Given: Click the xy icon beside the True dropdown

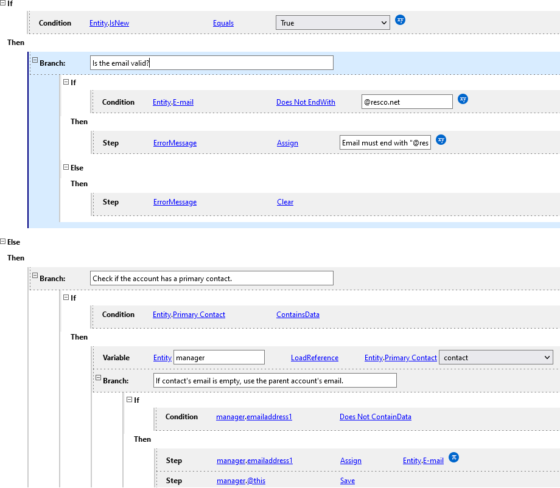Looking at the screenshot, I should [x=400, y=20].
